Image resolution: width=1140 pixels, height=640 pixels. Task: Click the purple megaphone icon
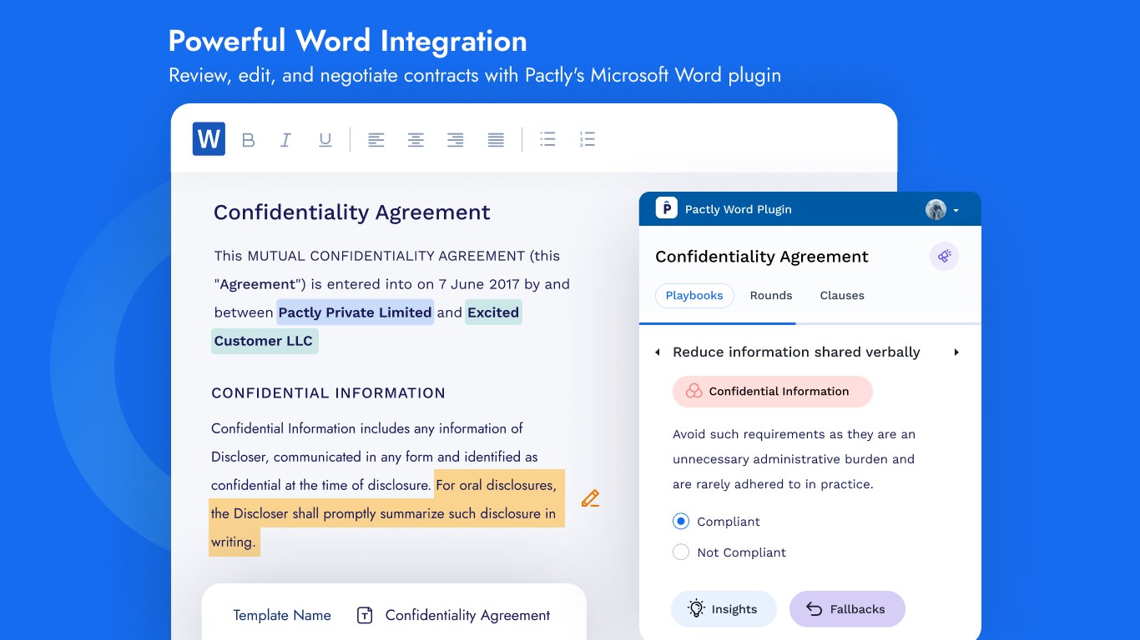(944, 257)
